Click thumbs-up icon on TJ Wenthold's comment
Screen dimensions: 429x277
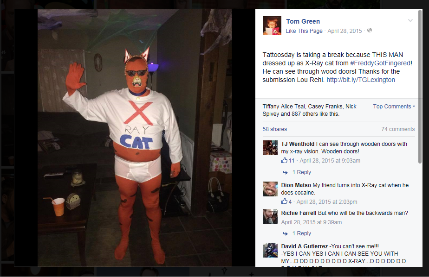coord(284,160)
